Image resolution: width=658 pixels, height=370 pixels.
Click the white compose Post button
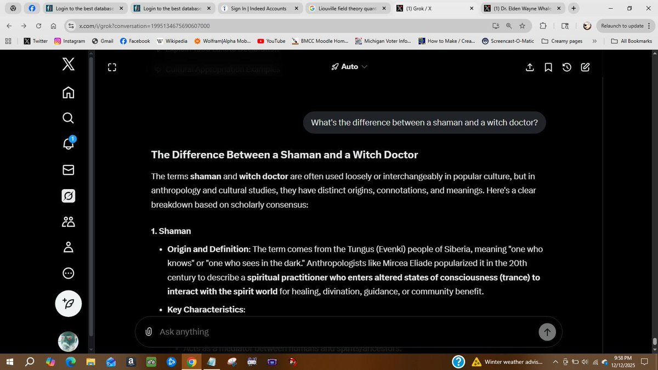tap(69, 303)
